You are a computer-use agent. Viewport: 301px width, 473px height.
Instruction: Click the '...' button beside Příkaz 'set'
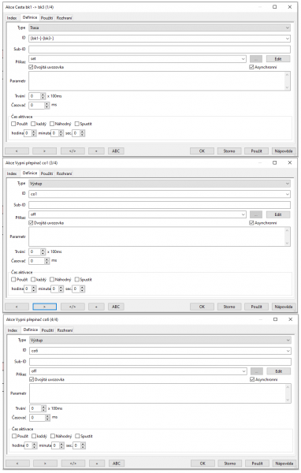[x=256, y=59]
